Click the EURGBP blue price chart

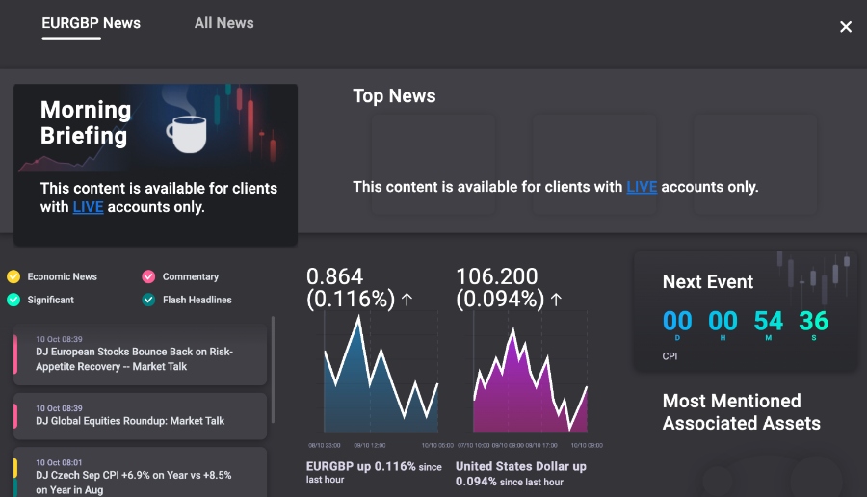381,373
